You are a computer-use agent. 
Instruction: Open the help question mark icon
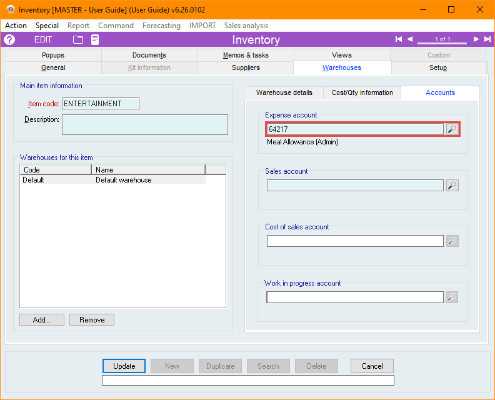point(9,40)
